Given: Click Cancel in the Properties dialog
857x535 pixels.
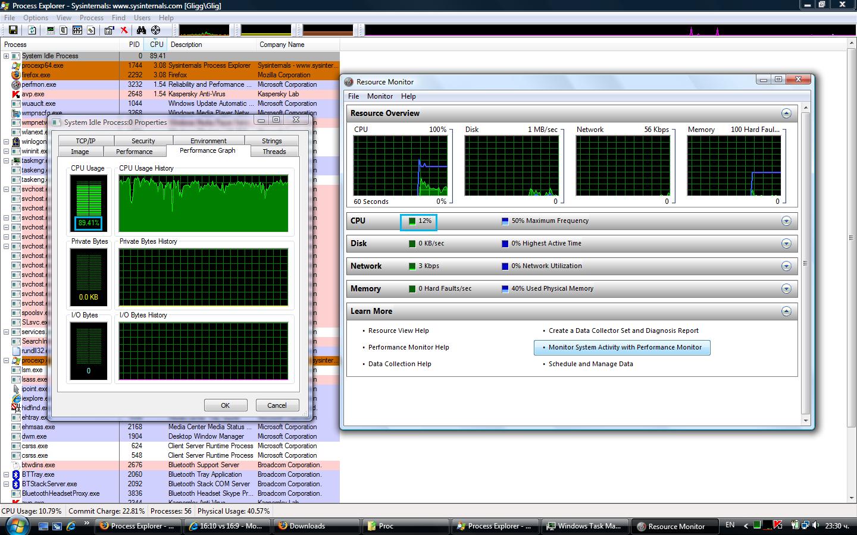Looking at the screenshot, I should point(277,405).
